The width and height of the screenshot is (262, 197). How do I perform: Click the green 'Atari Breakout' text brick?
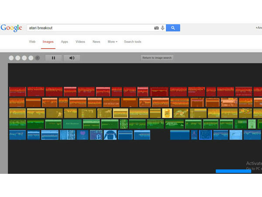point(72,124)
